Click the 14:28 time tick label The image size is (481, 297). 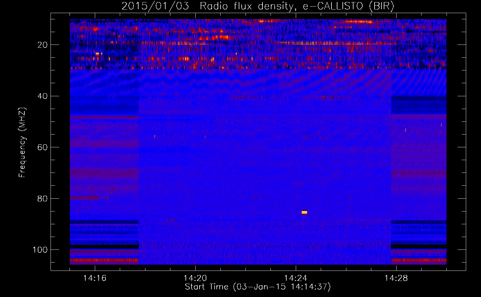[x=396, y=278]
